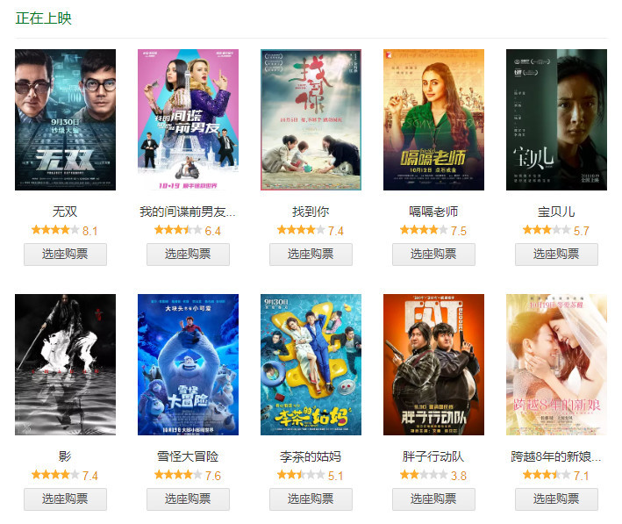622x524 pixels.
Task: Click 选座购票 under 找到你
Action: tap(311, 254)
